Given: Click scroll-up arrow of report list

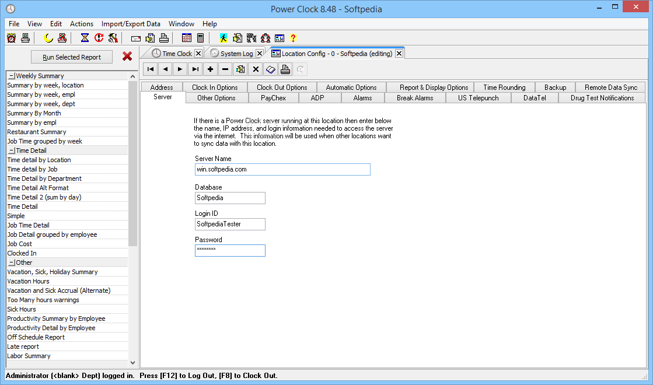Looking at the screenshot, I should pyautogui.click(x=132, y=76).
